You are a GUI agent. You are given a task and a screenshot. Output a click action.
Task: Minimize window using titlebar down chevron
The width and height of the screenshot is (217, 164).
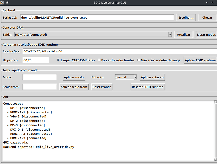207,3
